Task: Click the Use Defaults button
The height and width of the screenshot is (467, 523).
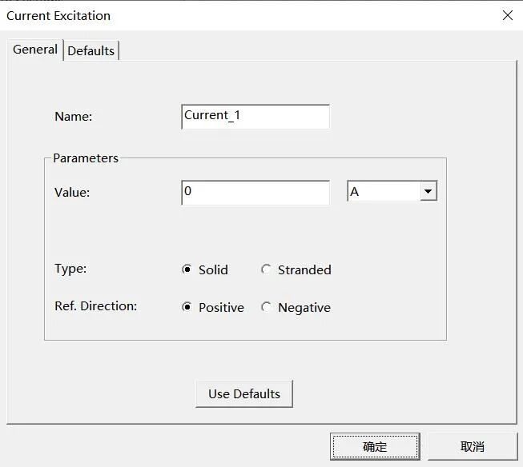Action: tap(244, 393)
